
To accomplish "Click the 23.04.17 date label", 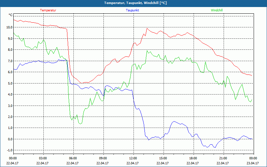I will pyautogui.click(x=253, y=163).
